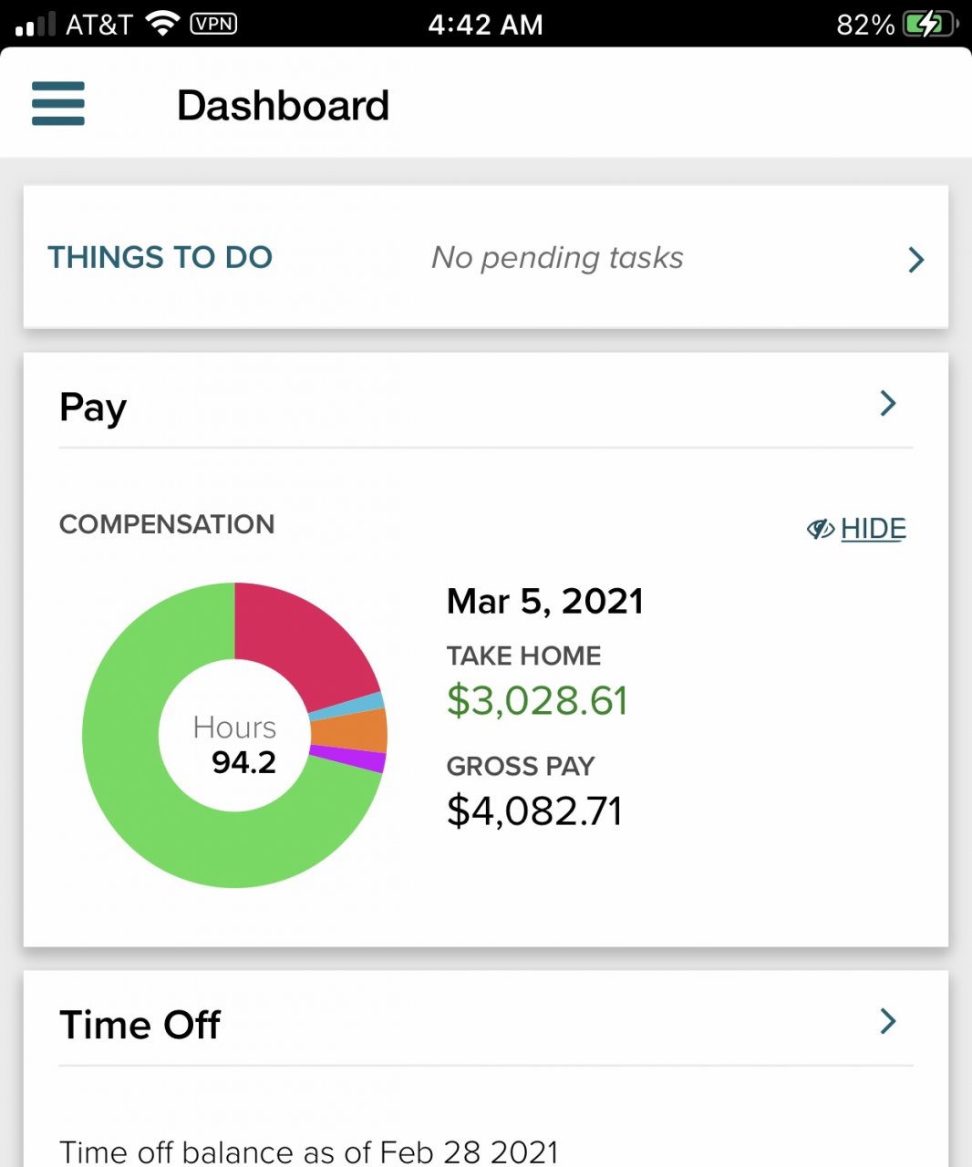Open Pay details with chevron arrow
The image size is (972, 1167).
coord(887,404)
